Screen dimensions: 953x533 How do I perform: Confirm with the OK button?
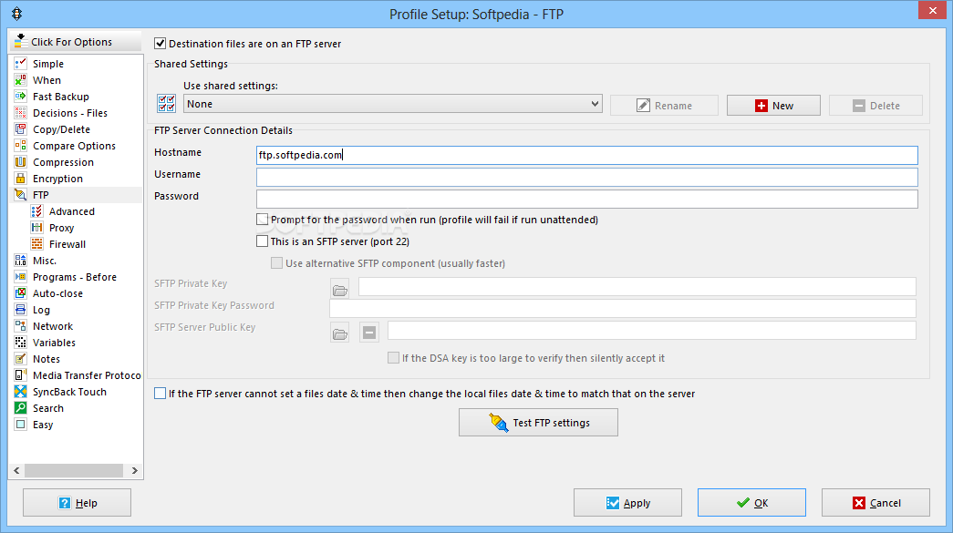click(751, 503)
